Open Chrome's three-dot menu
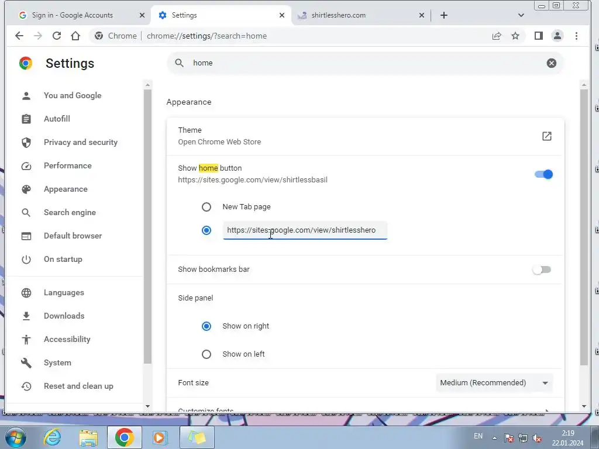The width and height of the screenshot is (599, 449). (x=576, y=36)
